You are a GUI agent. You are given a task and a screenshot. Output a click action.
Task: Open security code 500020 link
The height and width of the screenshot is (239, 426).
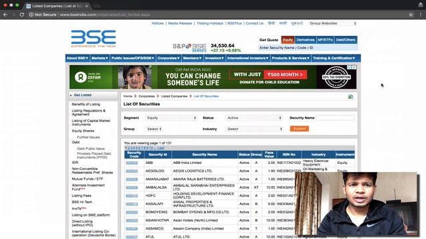132,212
